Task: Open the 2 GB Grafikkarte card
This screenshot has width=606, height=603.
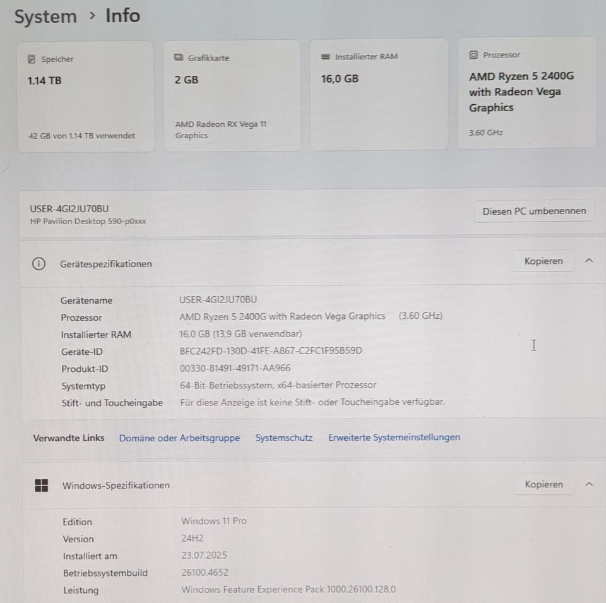Action: pos(232,95)
